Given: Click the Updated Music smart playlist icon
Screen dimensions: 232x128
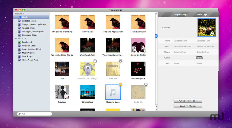Looking at the screenshot, I should click(x=20, y=21).
